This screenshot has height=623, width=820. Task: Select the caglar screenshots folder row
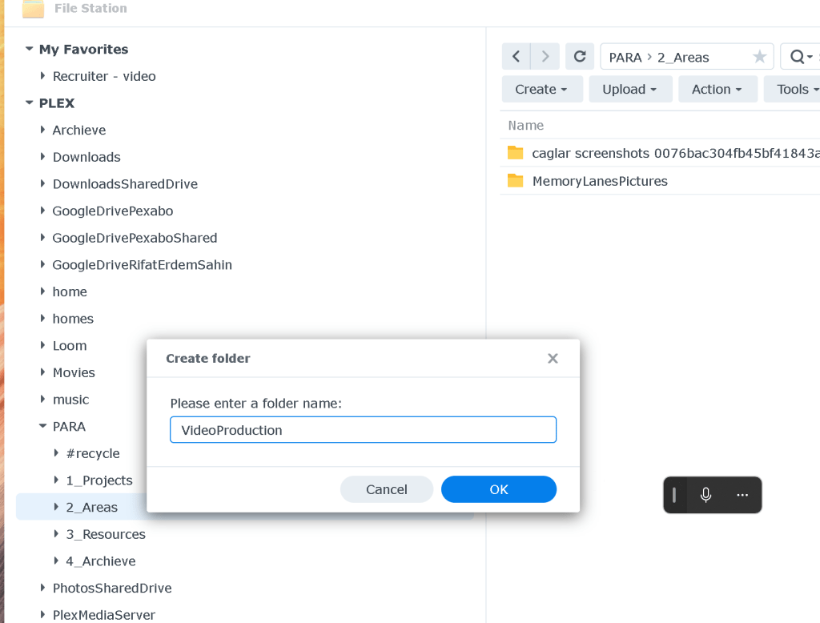point(660,153)
